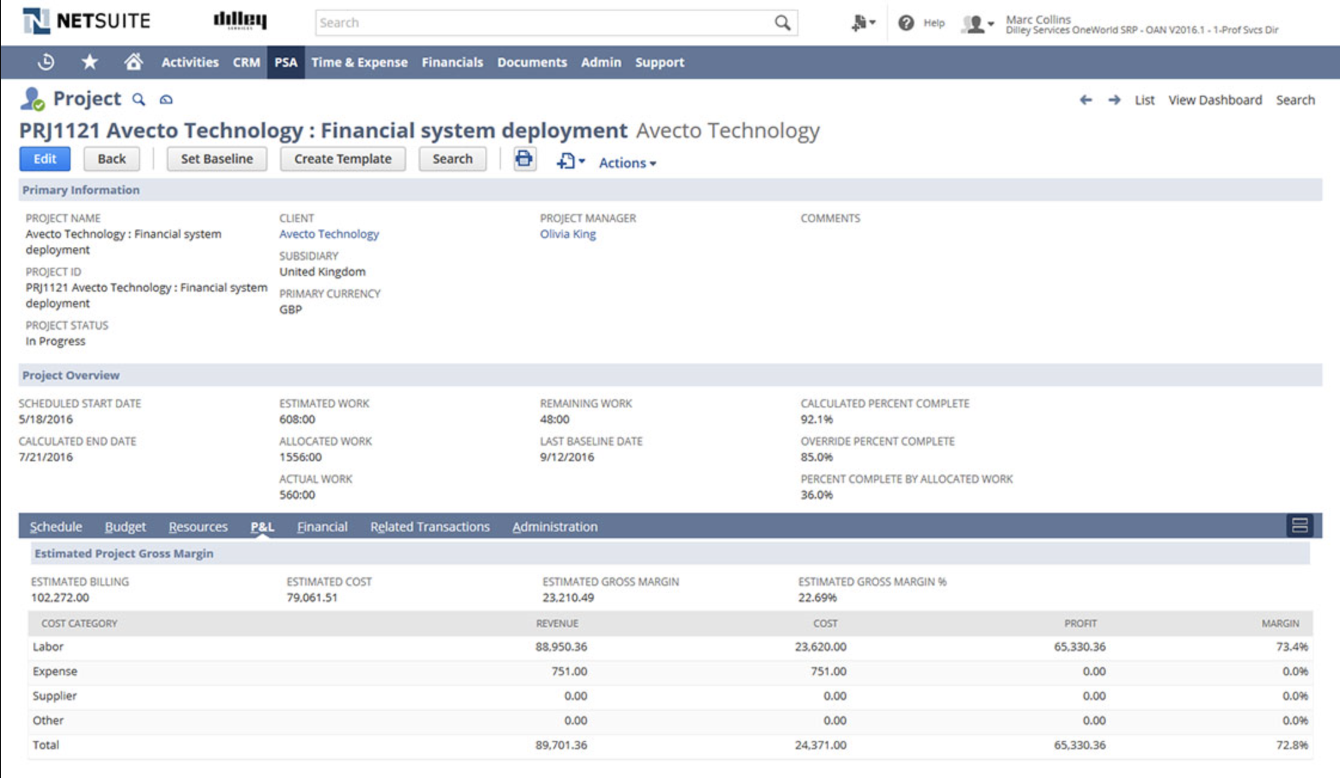
Task: Open the Shortcuts star icon
Action: coord(90,62)
